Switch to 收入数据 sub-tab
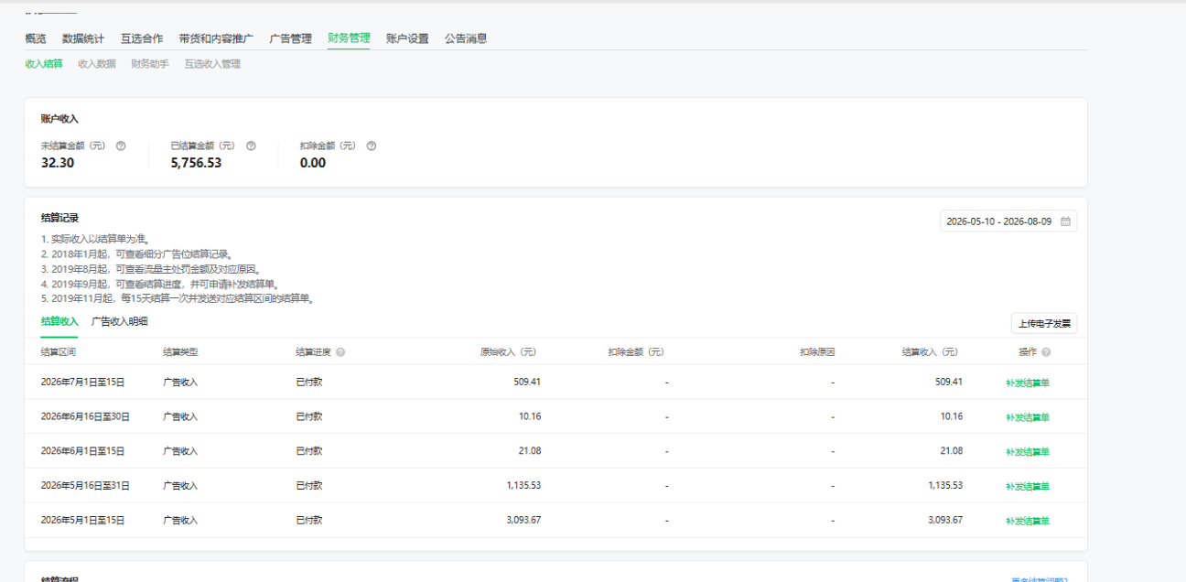Screen dimensions: 1186x582 click(x=97, y=64)
